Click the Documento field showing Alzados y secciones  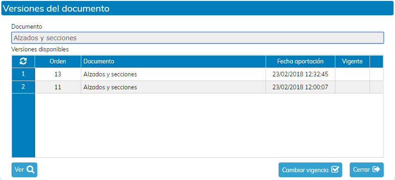(x=198, y=38)
